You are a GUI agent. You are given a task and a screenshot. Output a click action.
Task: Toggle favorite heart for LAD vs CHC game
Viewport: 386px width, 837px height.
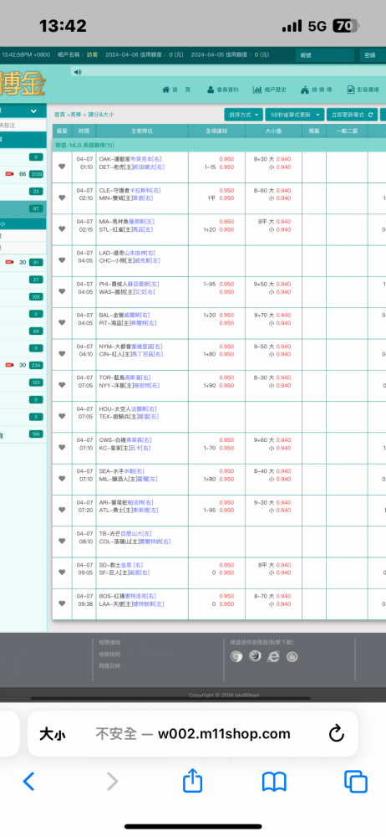[62, 260]
